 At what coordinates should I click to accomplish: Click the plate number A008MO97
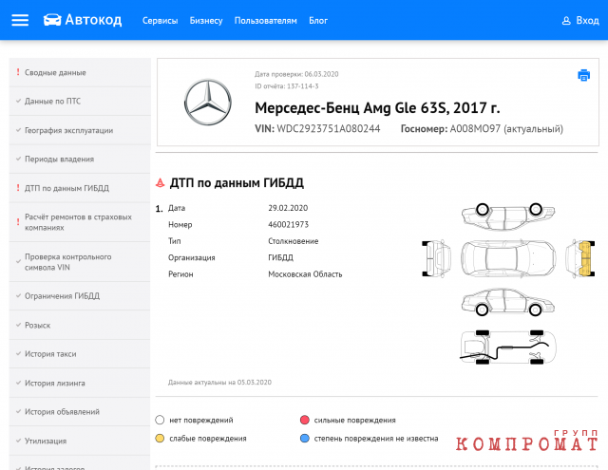click(475, 128)
